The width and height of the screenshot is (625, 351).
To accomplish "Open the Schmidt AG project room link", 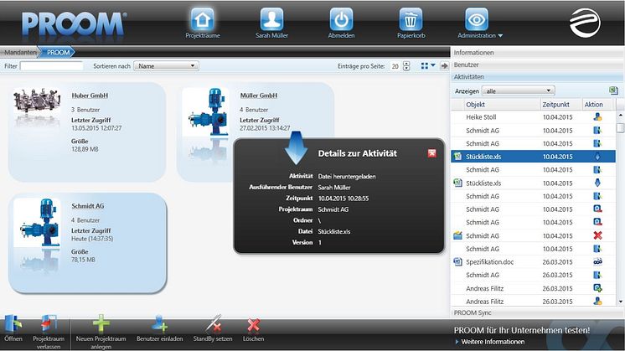I will [x=88, y=206].
